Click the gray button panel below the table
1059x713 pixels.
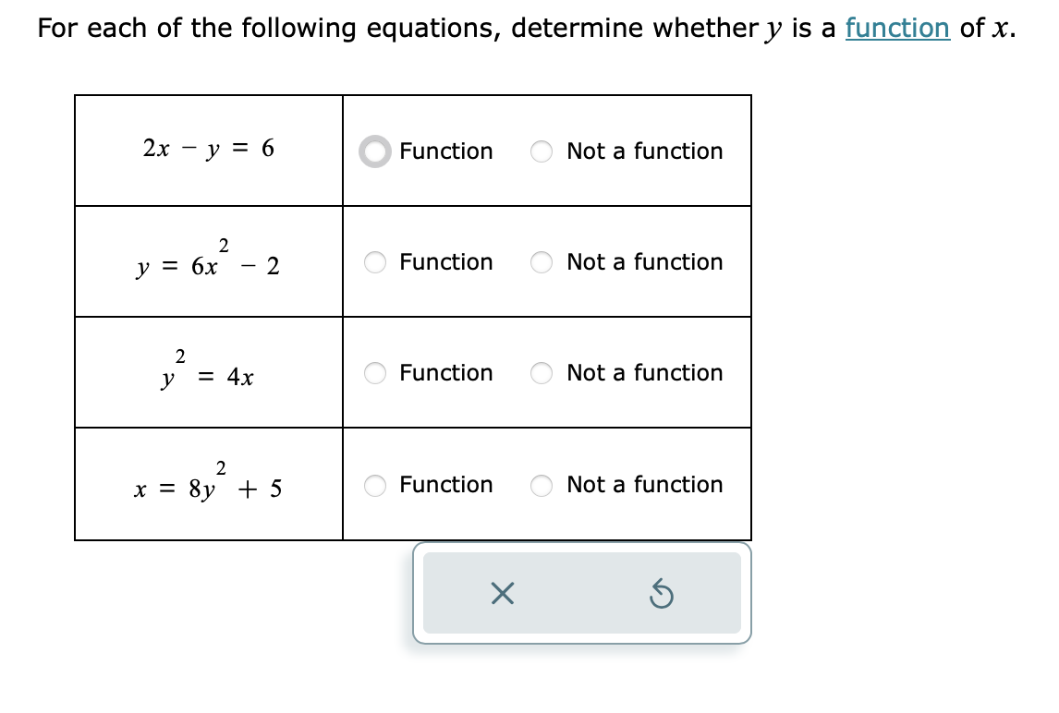point(583,594)
